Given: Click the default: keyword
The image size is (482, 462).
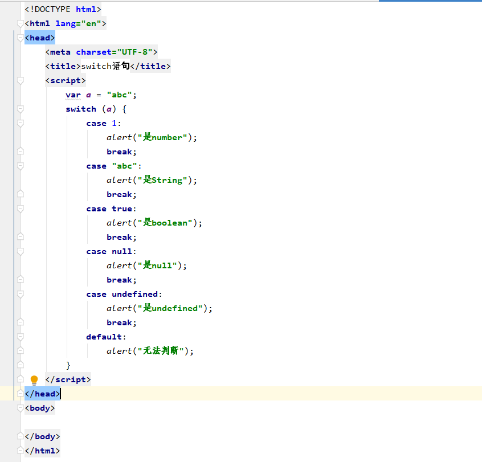Looking at the screenshot, I should coord(106,337).
